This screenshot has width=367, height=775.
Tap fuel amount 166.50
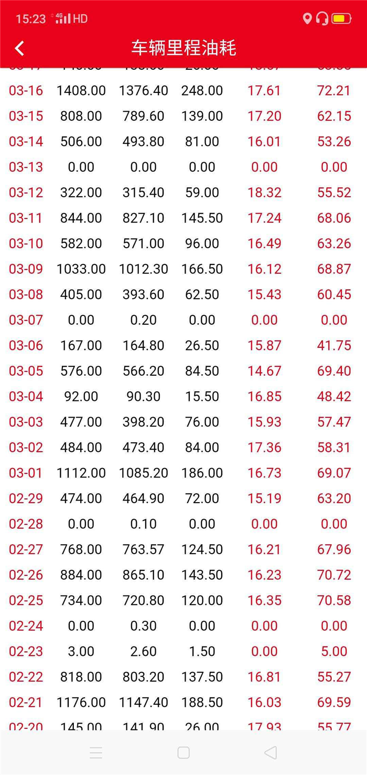pyautogui.click(x=202, y=269)
